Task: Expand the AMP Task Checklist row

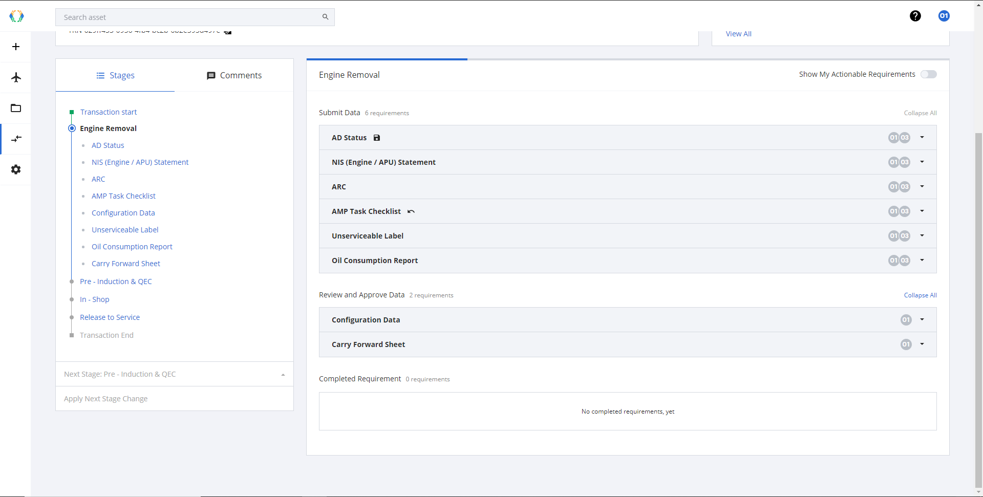Action: (922, 211)
